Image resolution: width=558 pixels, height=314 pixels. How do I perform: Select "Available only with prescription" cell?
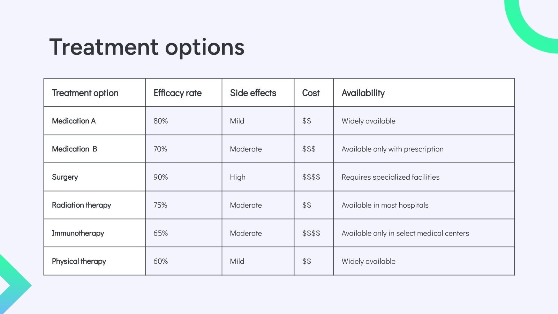tap(392, 149)
